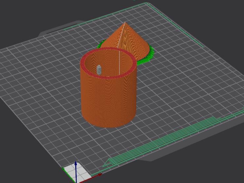The height and width of the screenshot is (183, 244).
Task: Click the red top rim of the cylinder
Action: click(109, 77)
